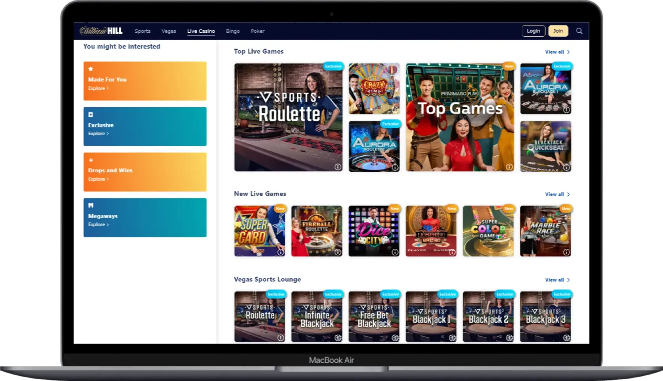The width and height of the screenshot is (663, 381).
Task: Click the Exclusive card's square icon
Action: [x=91, y=114]
